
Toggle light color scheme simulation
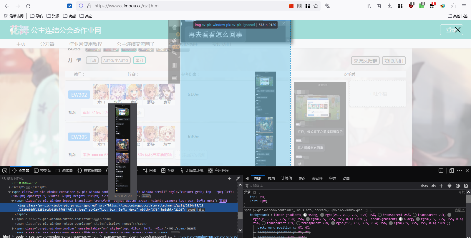click(450, 186)
